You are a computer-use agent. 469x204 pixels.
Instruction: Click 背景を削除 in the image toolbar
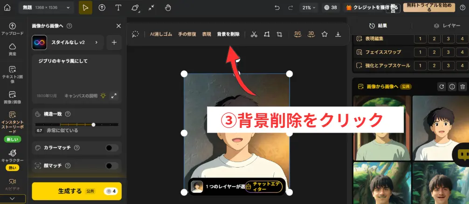pos(228,34)
